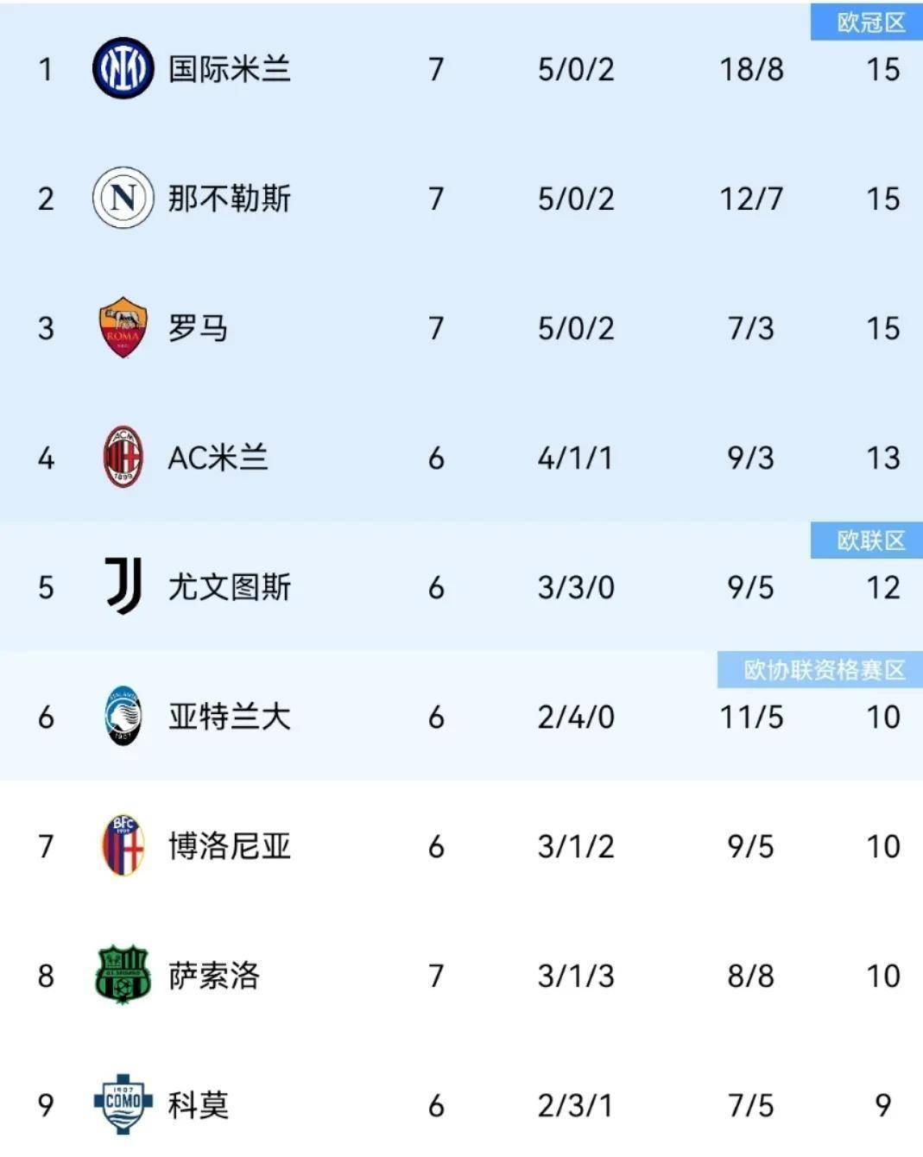Screen dimensions: 923x1157
Task: Click the AC Milan crest
Action: 123,457
